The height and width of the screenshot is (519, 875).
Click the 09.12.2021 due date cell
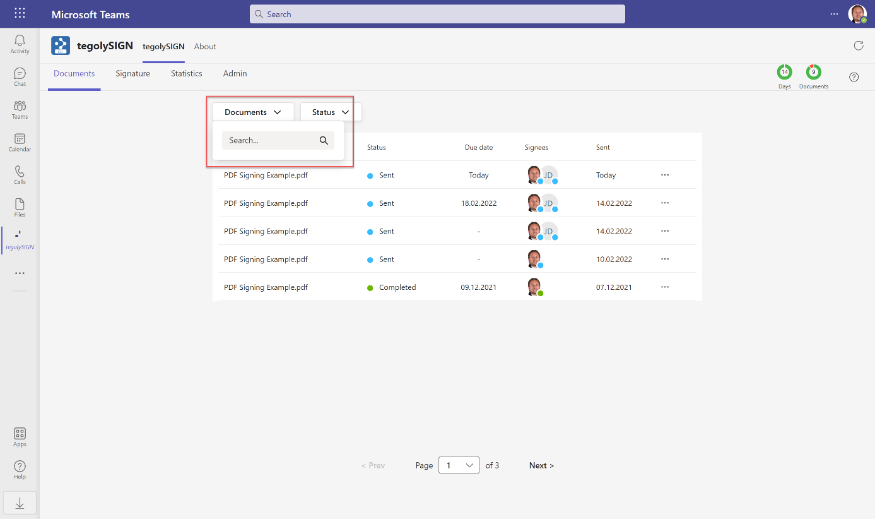tap(479, 287)
